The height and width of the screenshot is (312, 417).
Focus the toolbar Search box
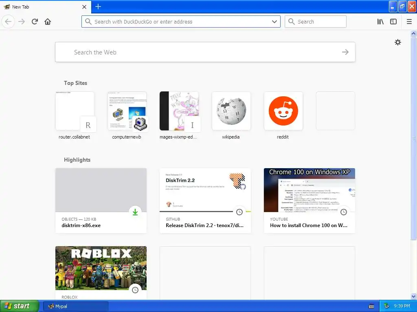(316, 22)
